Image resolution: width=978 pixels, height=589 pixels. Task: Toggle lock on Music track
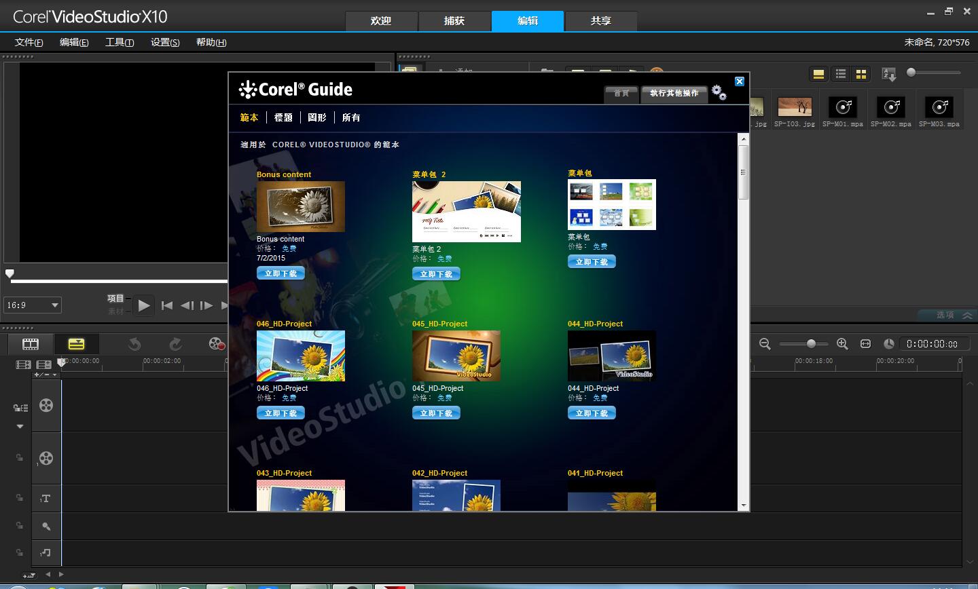click(x=20, y=552)
